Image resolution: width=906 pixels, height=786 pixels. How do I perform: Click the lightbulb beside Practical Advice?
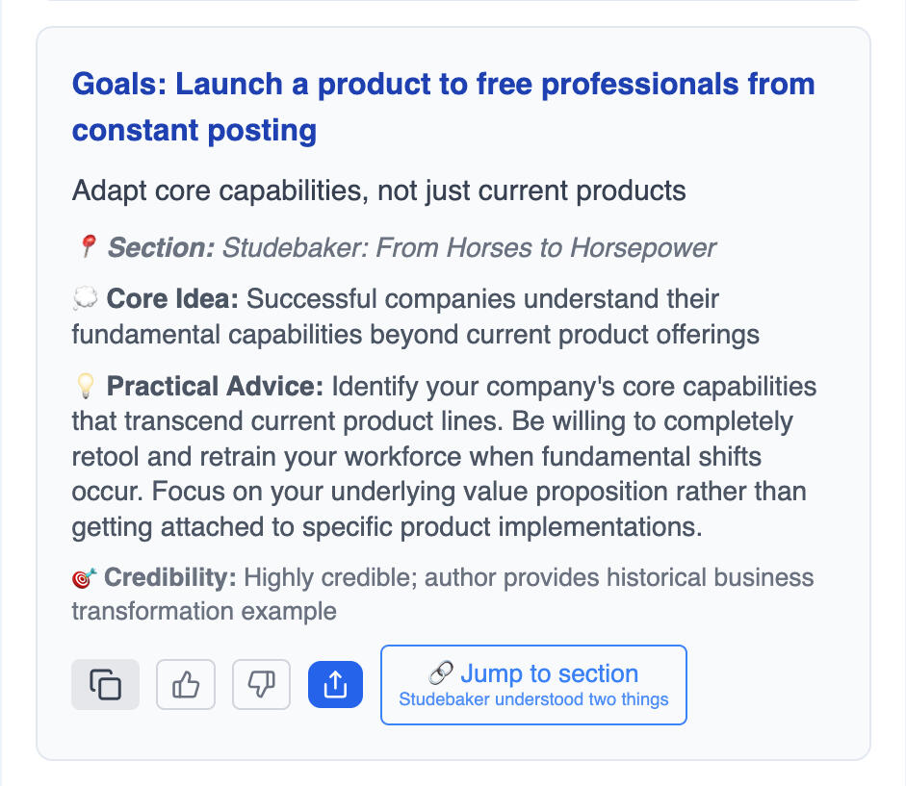(85, 387)
